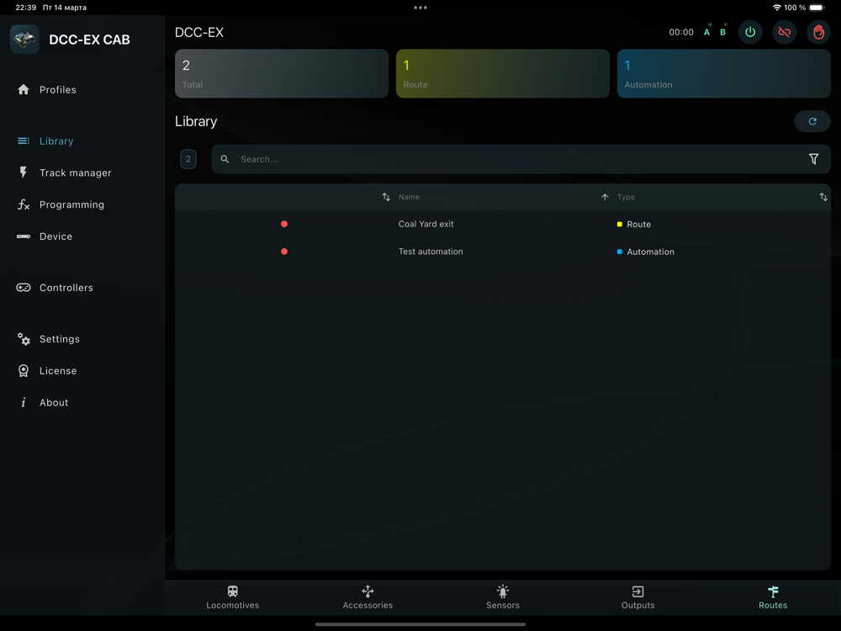Screen dimensions: 841x631
Task: Select the Total summary card
Action: point(282,73)
